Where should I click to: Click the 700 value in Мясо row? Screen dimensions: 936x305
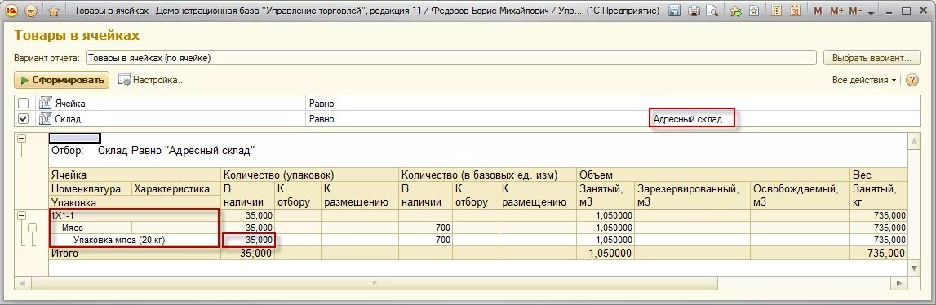pyautogui.click(x=442, y=228)
